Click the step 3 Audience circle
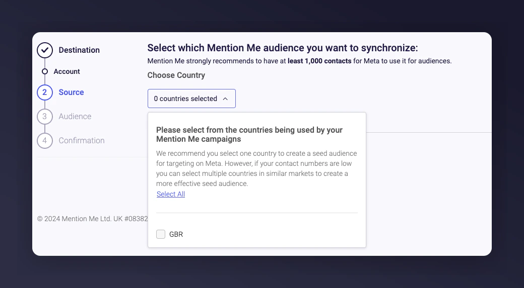The image size is (524, 288). (x=45, y=117)
